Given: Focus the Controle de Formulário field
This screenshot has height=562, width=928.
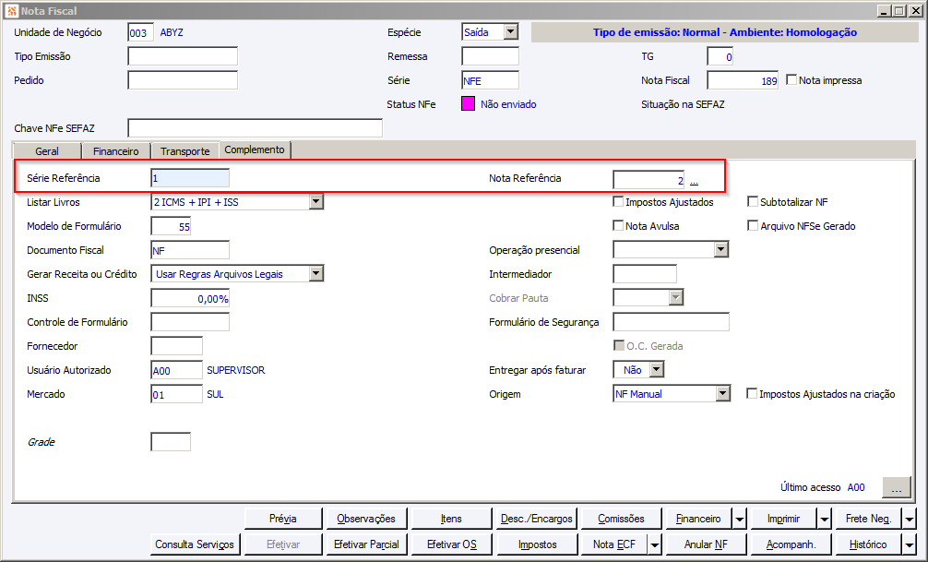Looking at the screenshot, I should pyautogui.click(x=190, y=321).
